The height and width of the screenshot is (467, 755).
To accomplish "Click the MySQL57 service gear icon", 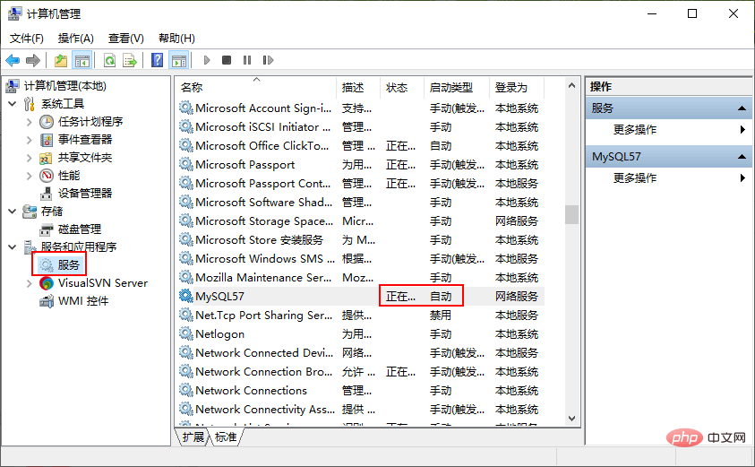I will pos(186,296).
